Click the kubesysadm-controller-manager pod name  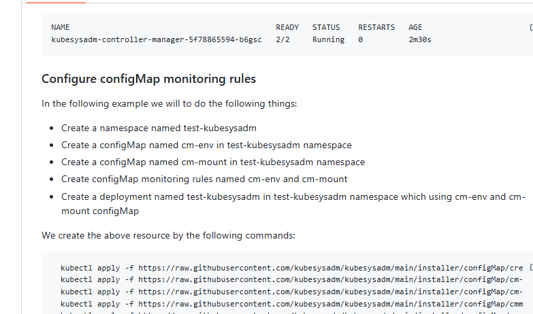tap(157, 39)
